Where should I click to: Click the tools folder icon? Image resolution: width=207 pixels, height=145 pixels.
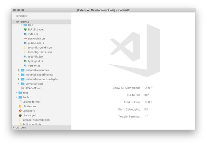[x=20, y=97]
